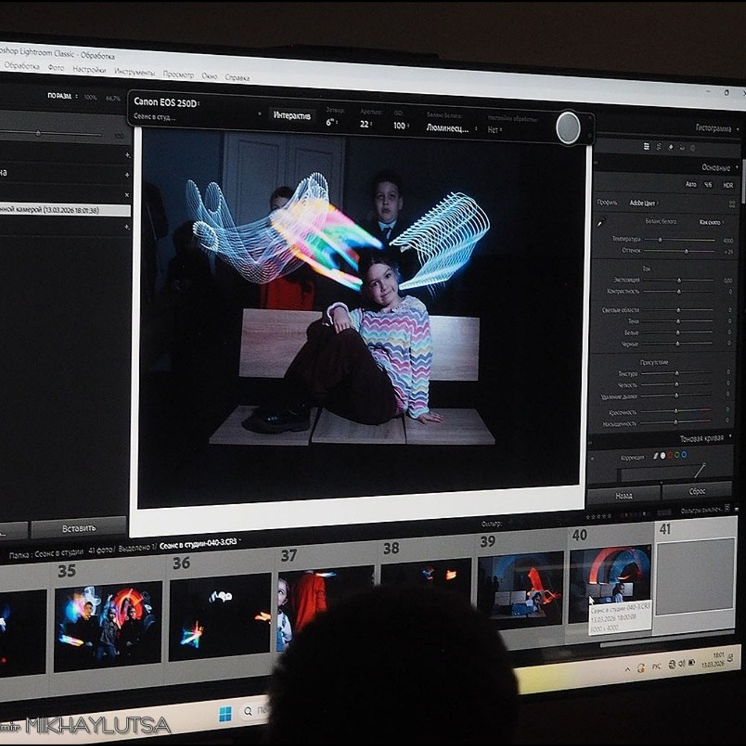Screen dimensions: 746x746
Task: Open the Инструменты menu
Action: (135, 72)
